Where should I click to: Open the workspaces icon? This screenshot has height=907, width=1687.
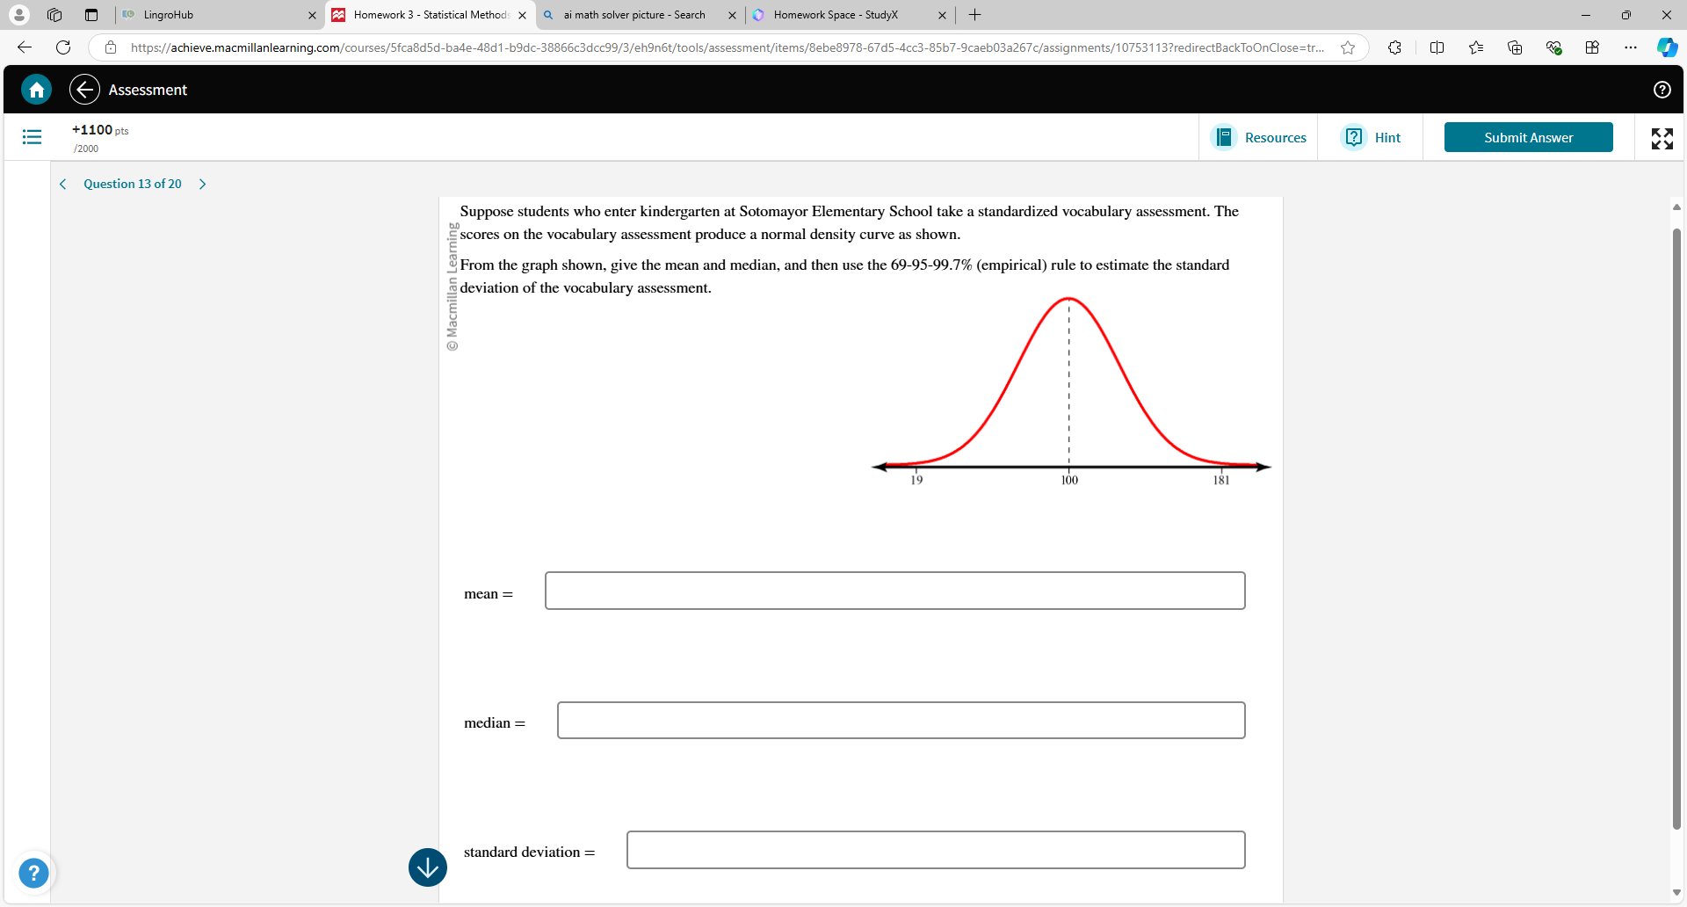point(54,15)
